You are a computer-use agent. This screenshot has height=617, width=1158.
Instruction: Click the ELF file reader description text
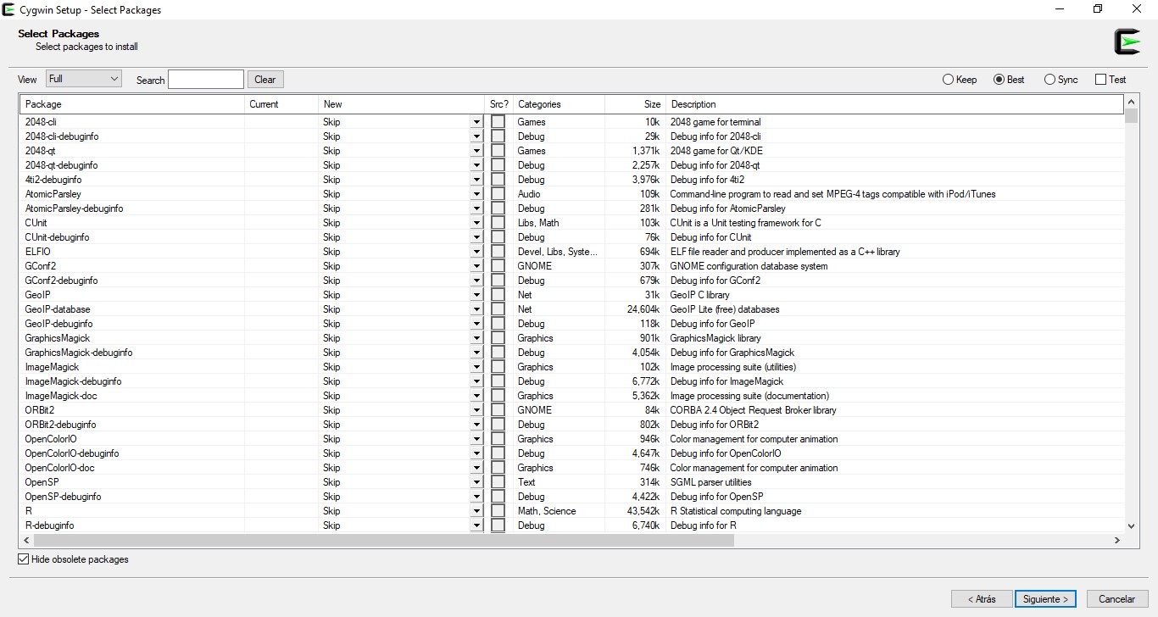point(785,252)
